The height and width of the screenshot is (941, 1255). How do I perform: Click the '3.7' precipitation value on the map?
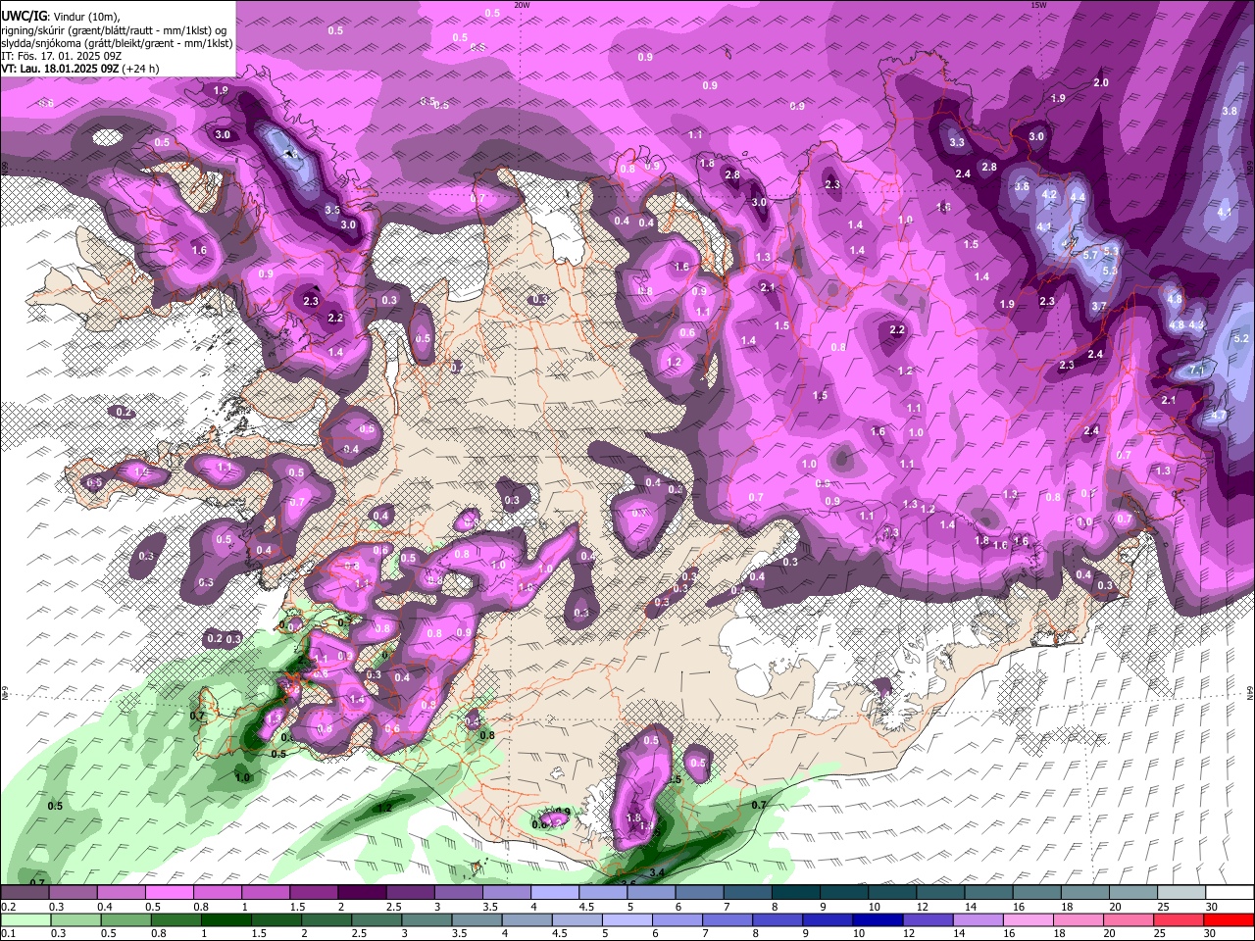tap(1099, 306)
